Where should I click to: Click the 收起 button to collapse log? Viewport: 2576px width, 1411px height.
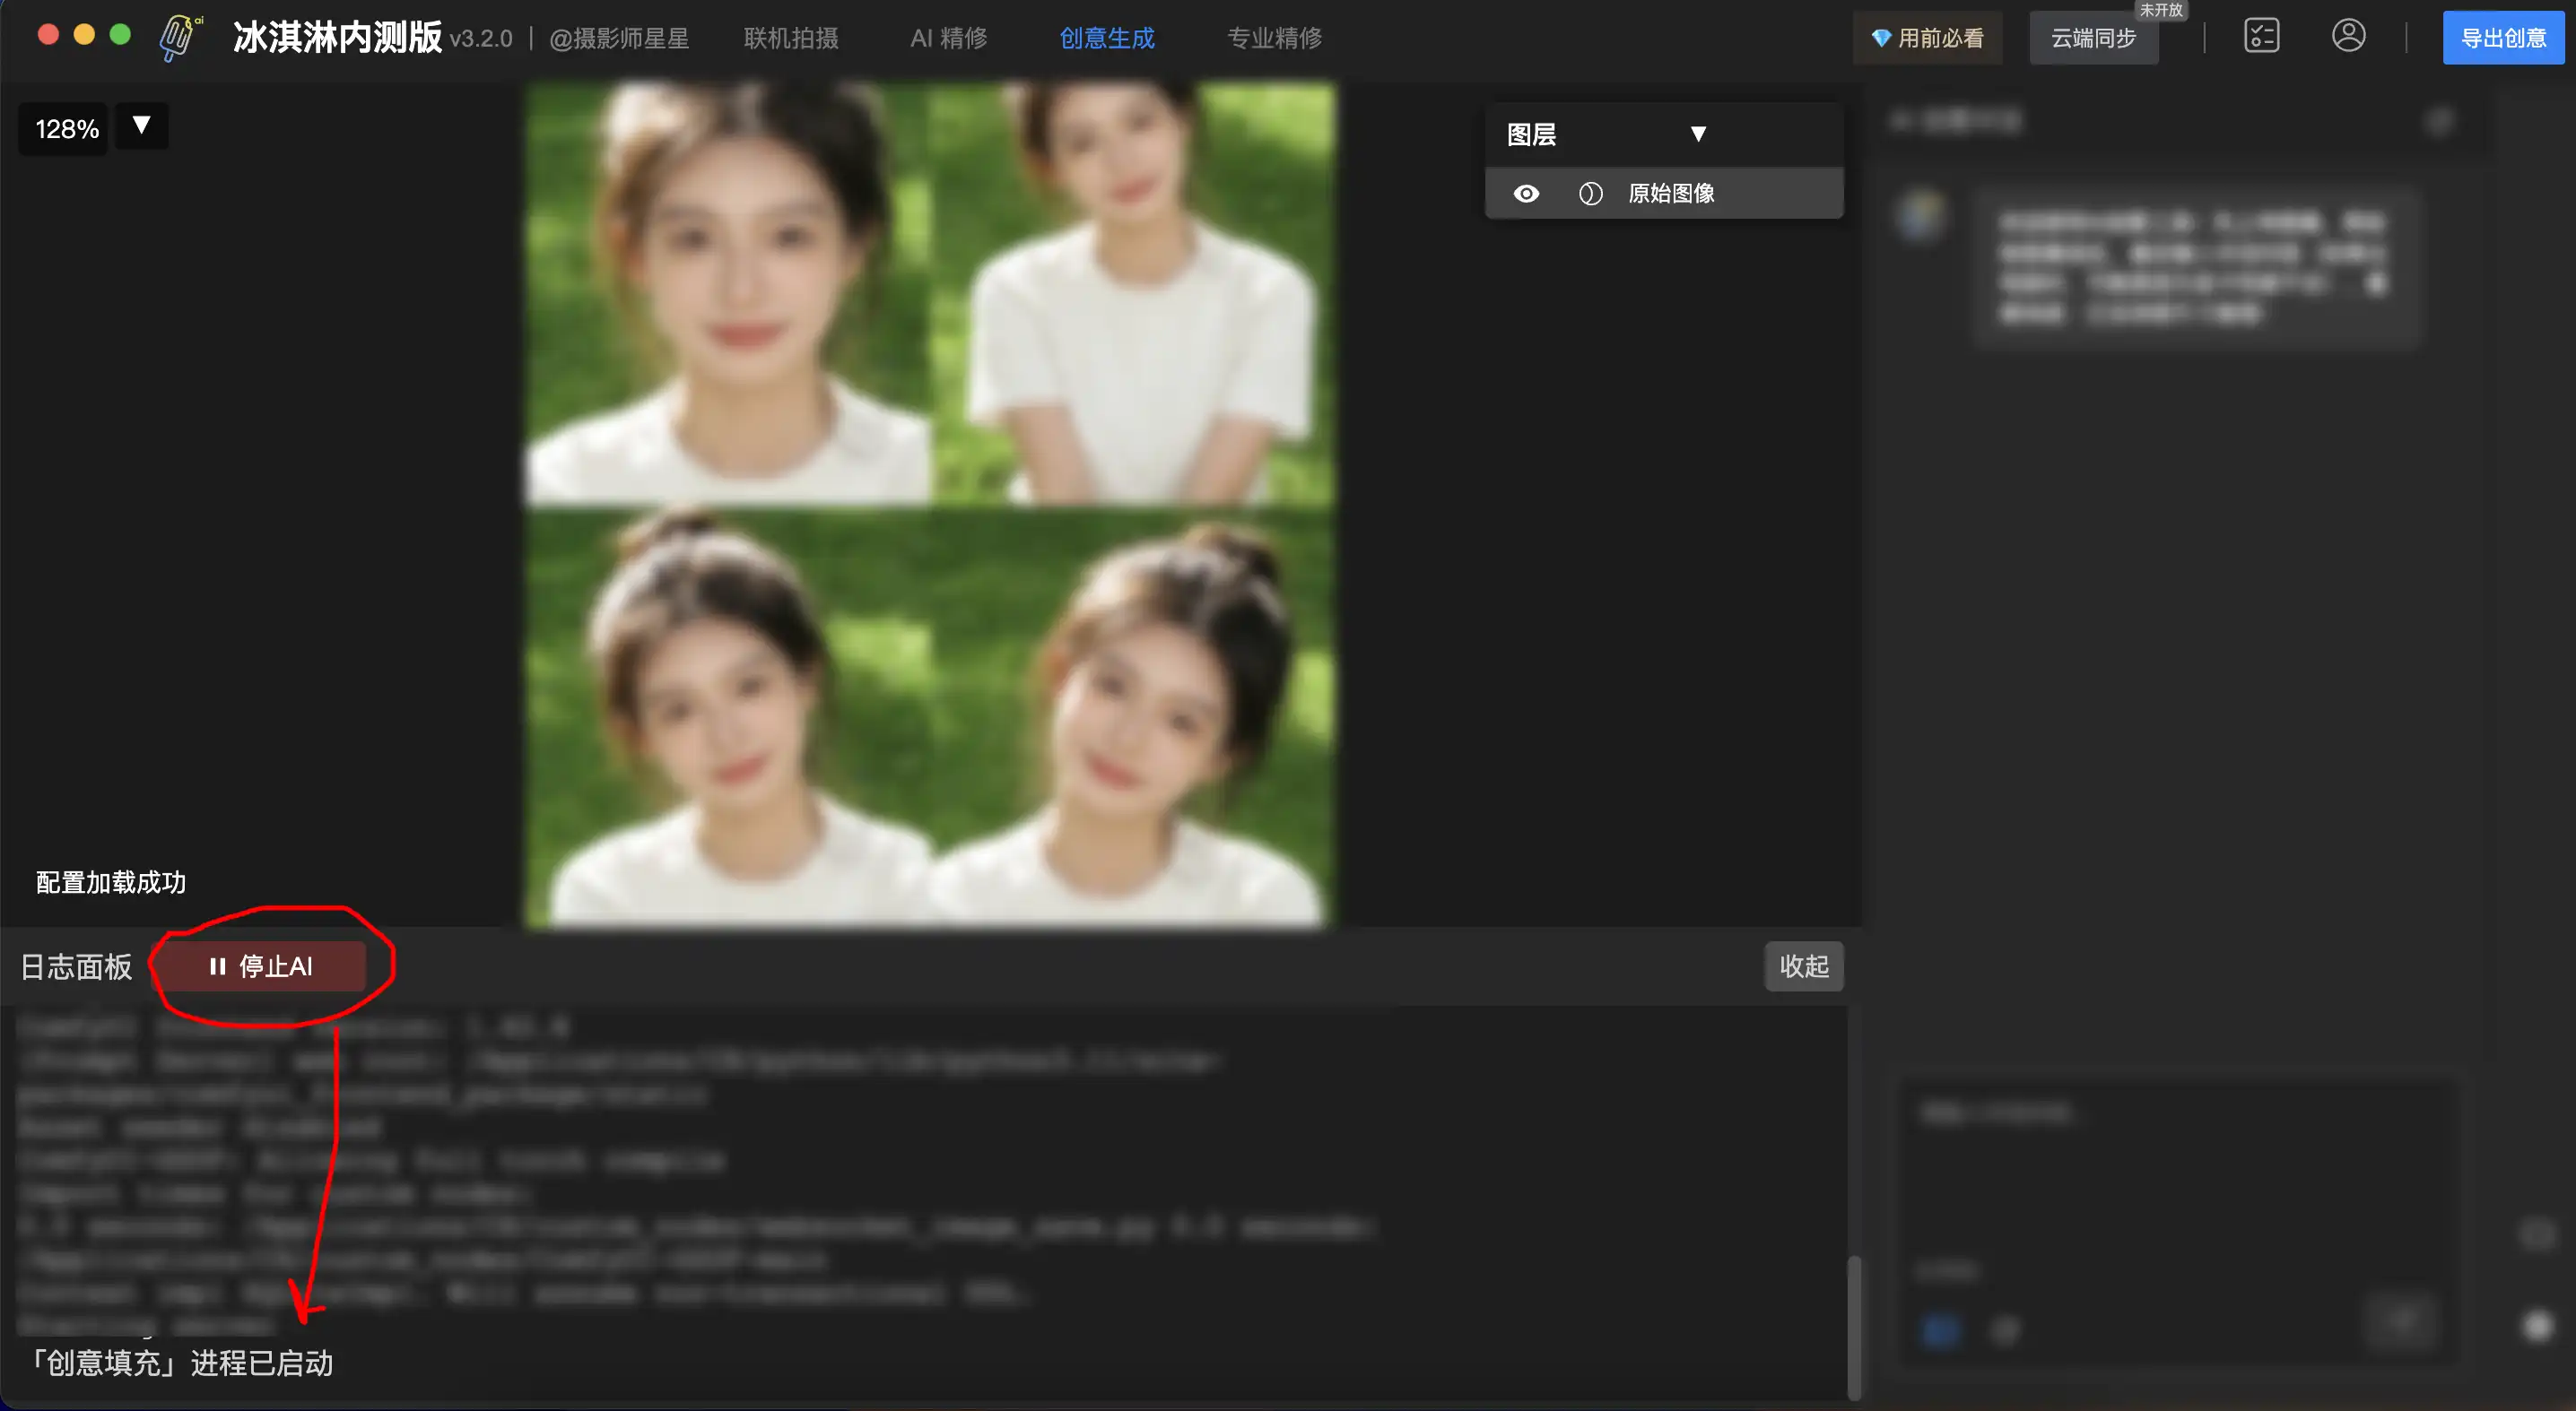click(1803, 965)
